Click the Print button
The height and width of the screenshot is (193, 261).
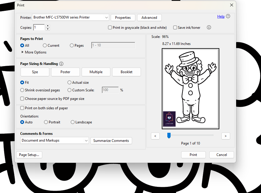point(193,155)
